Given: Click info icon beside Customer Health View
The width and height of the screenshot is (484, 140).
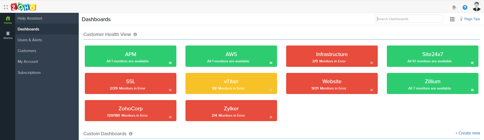Looking at the screenshot, I should point(135,34).
